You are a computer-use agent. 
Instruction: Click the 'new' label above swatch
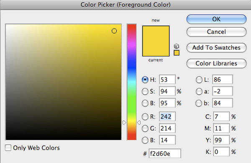[156, 21]
